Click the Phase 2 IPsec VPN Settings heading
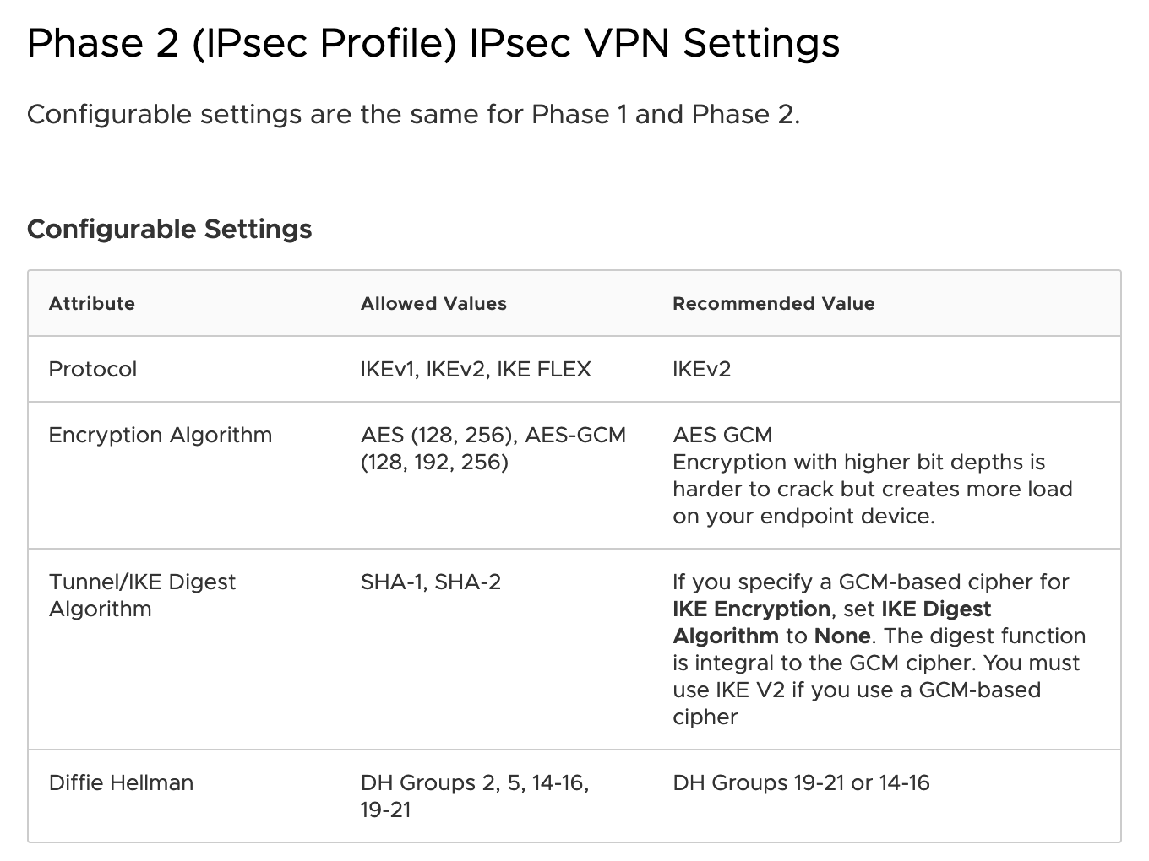 (433, 44)
